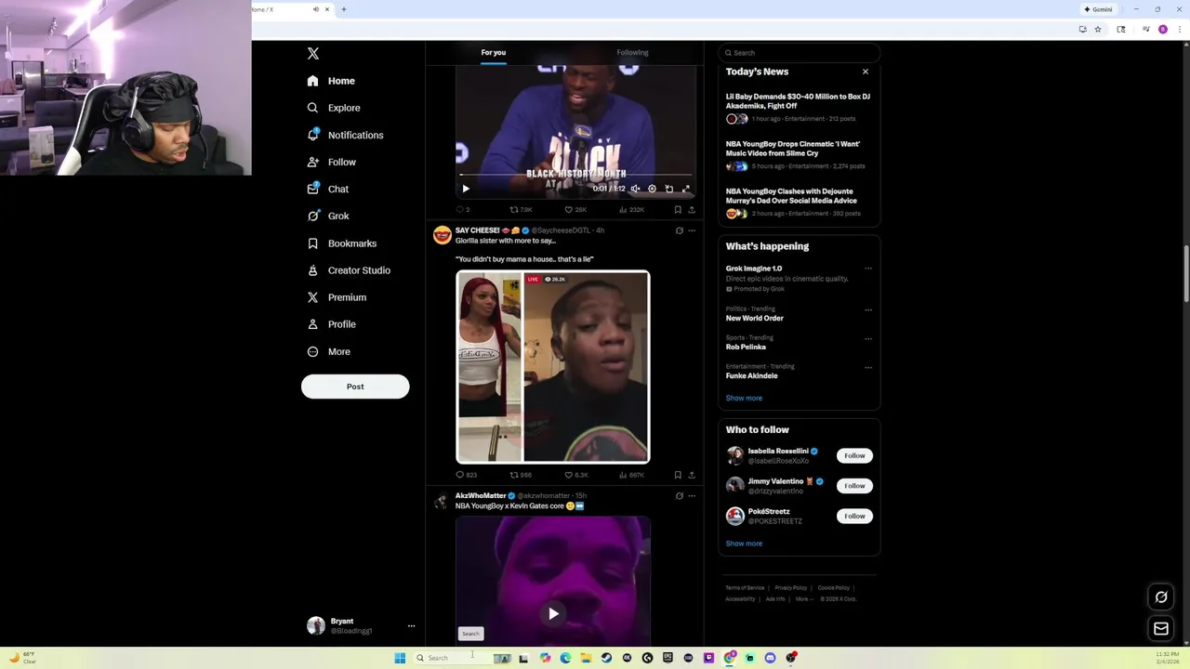
Task: Open more options on SAY CHEESE! post
Action: [692, 230]
